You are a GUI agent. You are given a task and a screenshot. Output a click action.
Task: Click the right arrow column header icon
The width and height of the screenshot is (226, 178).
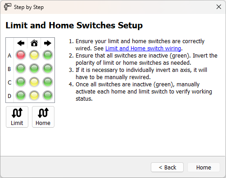point(48,43)
